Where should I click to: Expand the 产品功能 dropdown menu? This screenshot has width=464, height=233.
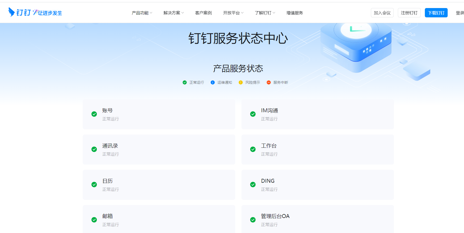click(x=142, y=13)
